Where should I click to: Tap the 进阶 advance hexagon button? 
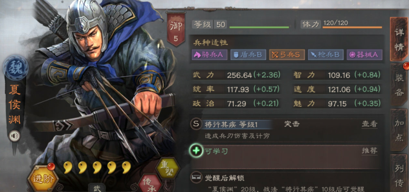[43, 179]
